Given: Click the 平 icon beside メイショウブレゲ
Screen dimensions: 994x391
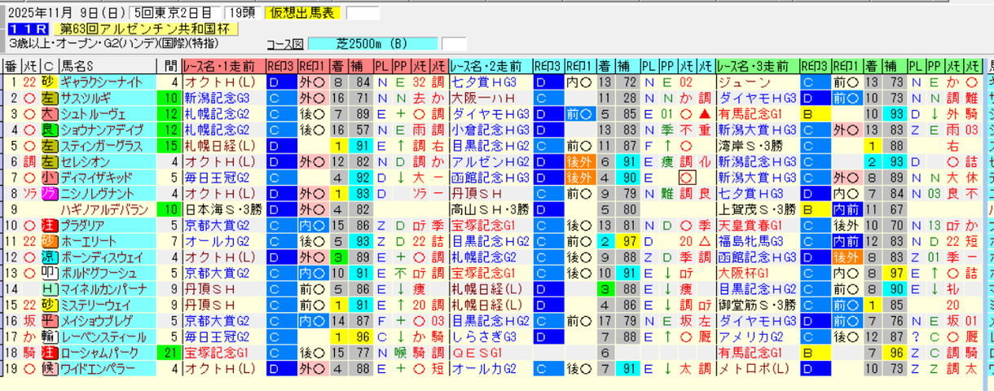Looking at the screenshot, I should 49,320.
